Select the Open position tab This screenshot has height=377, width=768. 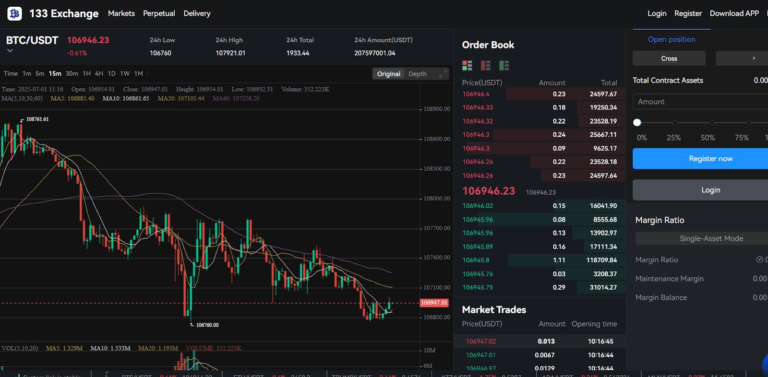click(672, 39)
